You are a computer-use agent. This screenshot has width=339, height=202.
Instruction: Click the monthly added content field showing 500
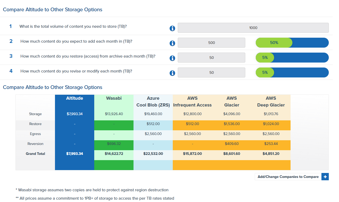[x=212, y=43]
